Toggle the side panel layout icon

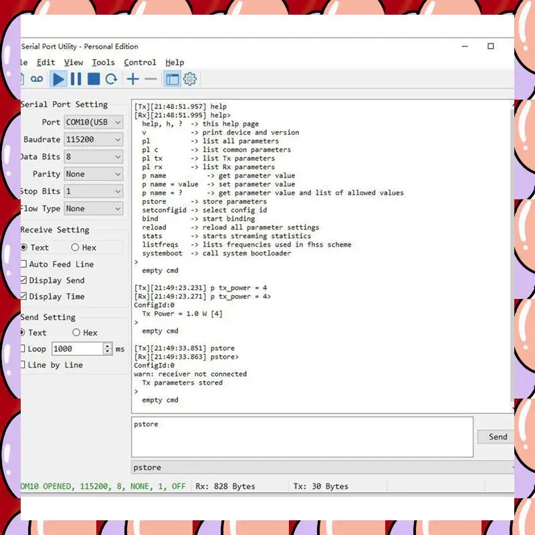click(x=172, y=79)
